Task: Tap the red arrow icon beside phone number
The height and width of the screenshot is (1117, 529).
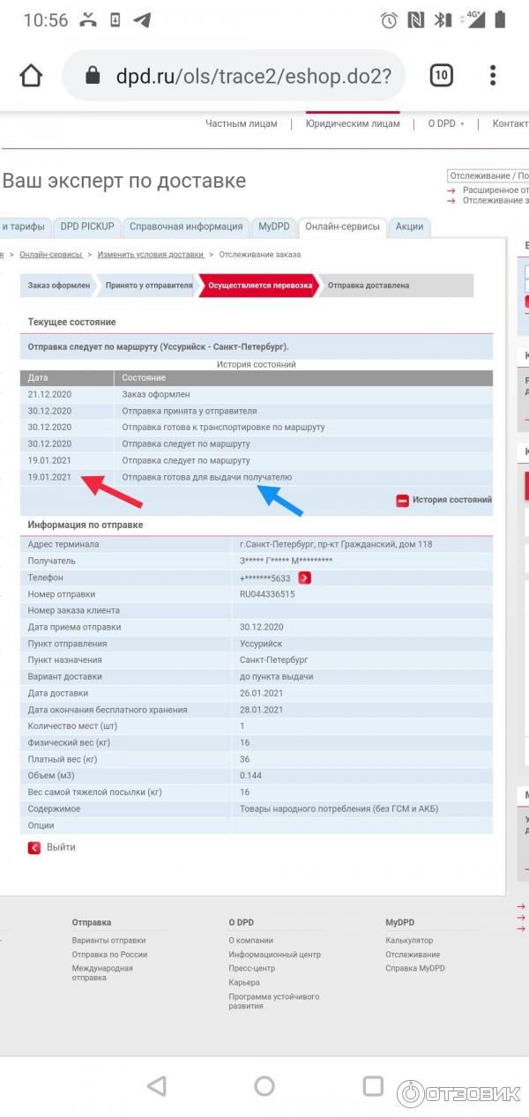Action: tap(304, 577)
